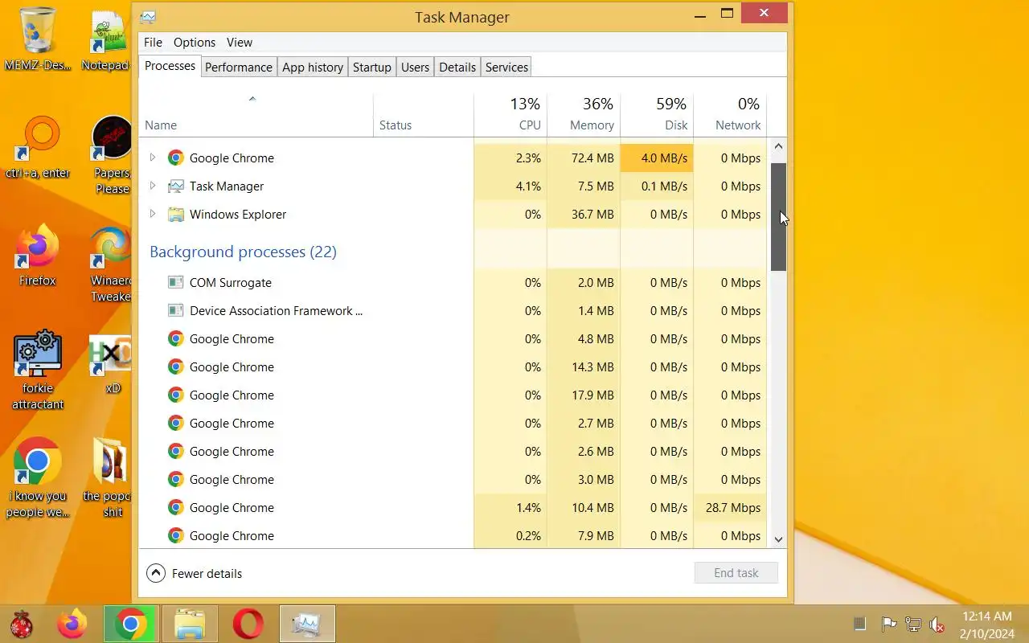Image resolution: width=1029 pixels, height=643 pixels.
Task: Click the Task Manager taskbar button
Action: click(x=307, y=625)
